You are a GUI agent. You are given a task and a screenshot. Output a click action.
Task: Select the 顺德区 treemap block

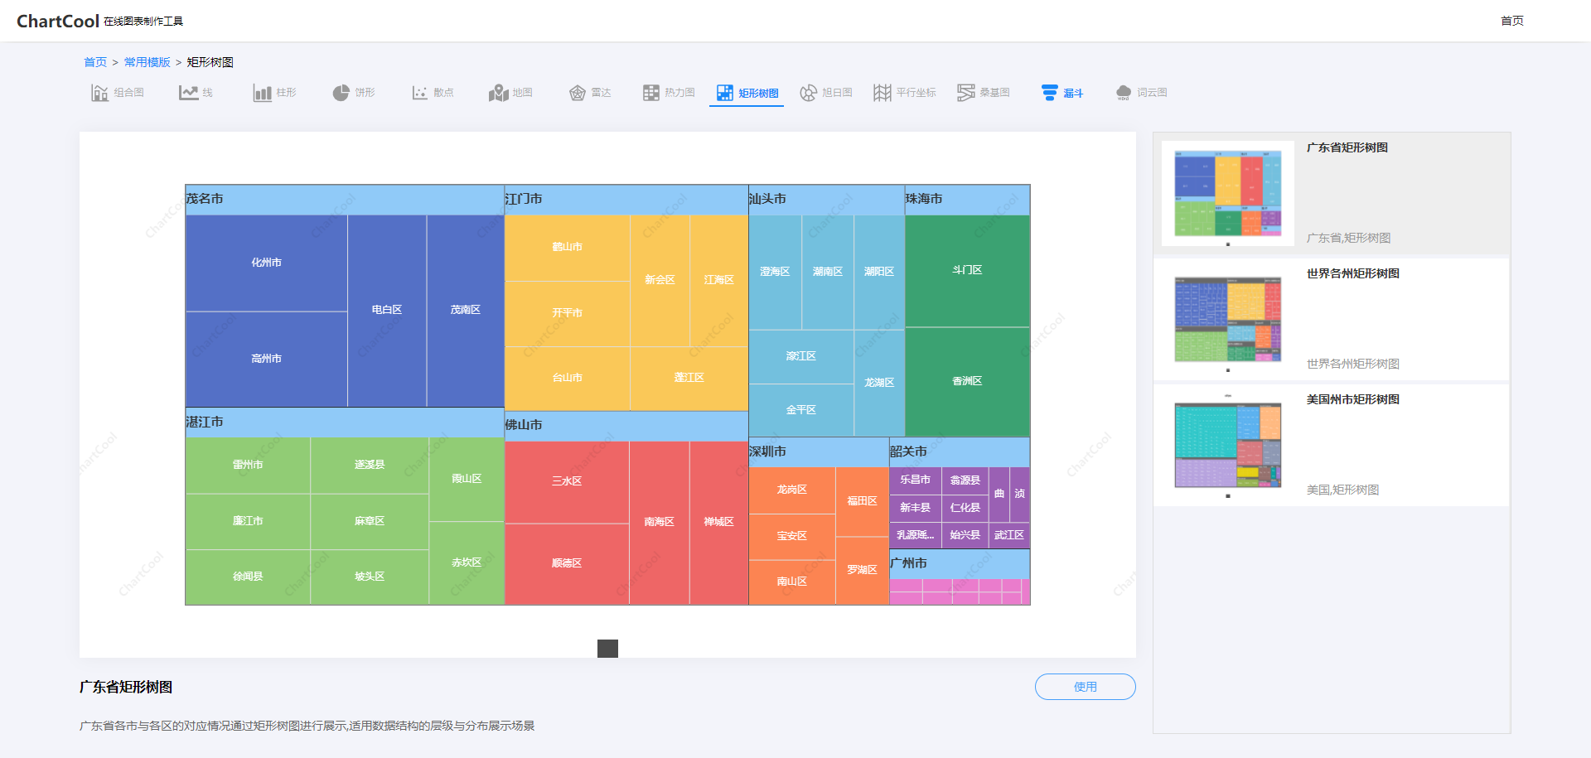567,564
